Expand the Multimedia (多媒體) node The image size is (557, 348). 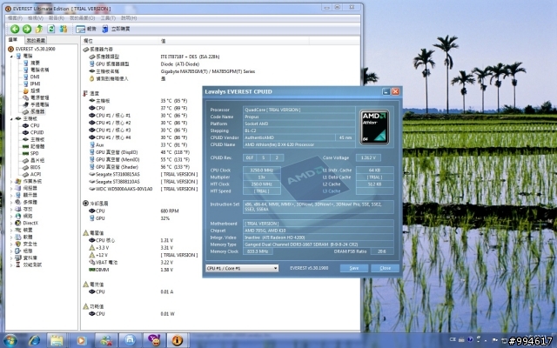(x=11, y=202)
